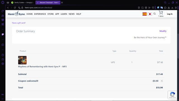Open sidebar three-dots more options
Image resolution: width=179 pixels, height=101 pixels.
[x=3, y=99]
